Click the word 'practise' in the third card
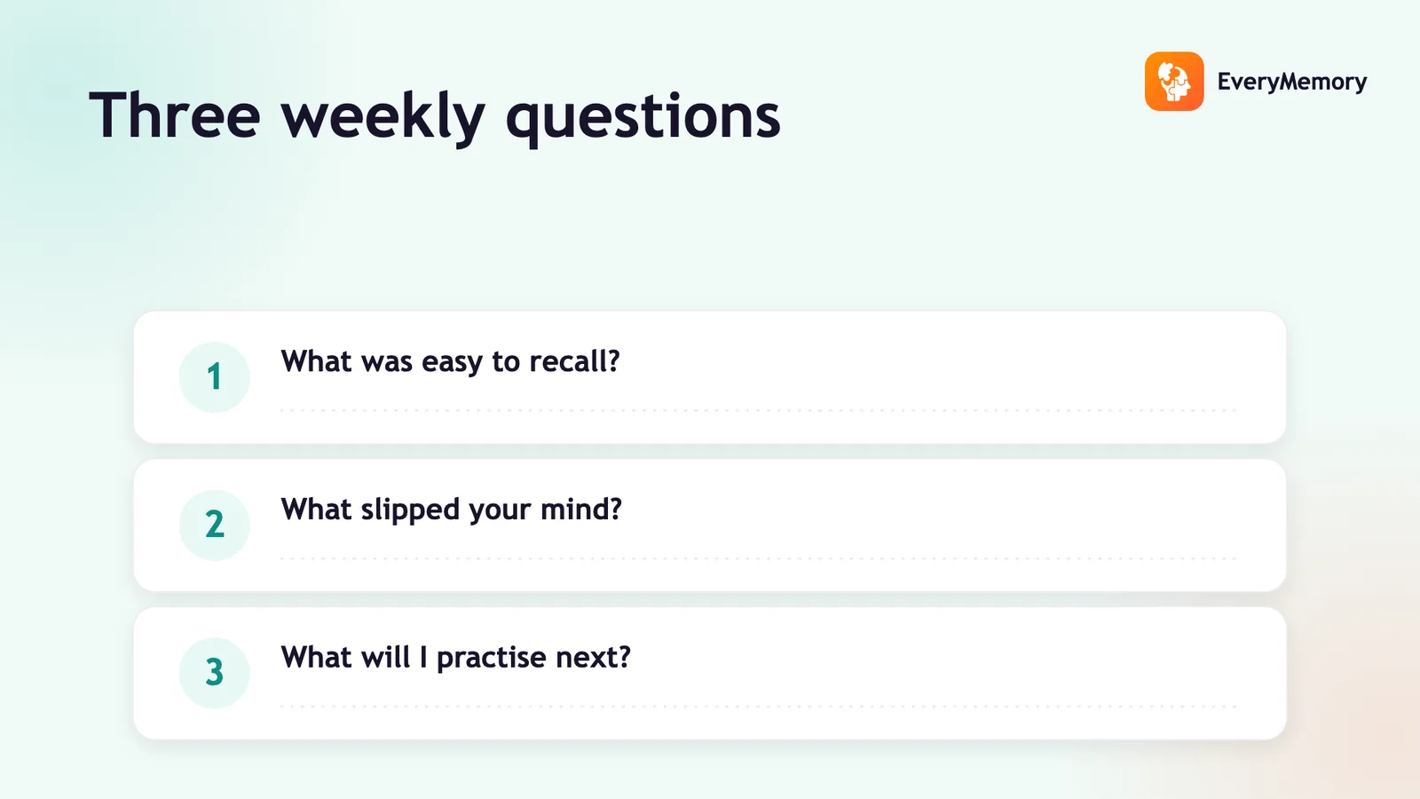This screenshot has width=1420, height=799. [x=492, y=659]
